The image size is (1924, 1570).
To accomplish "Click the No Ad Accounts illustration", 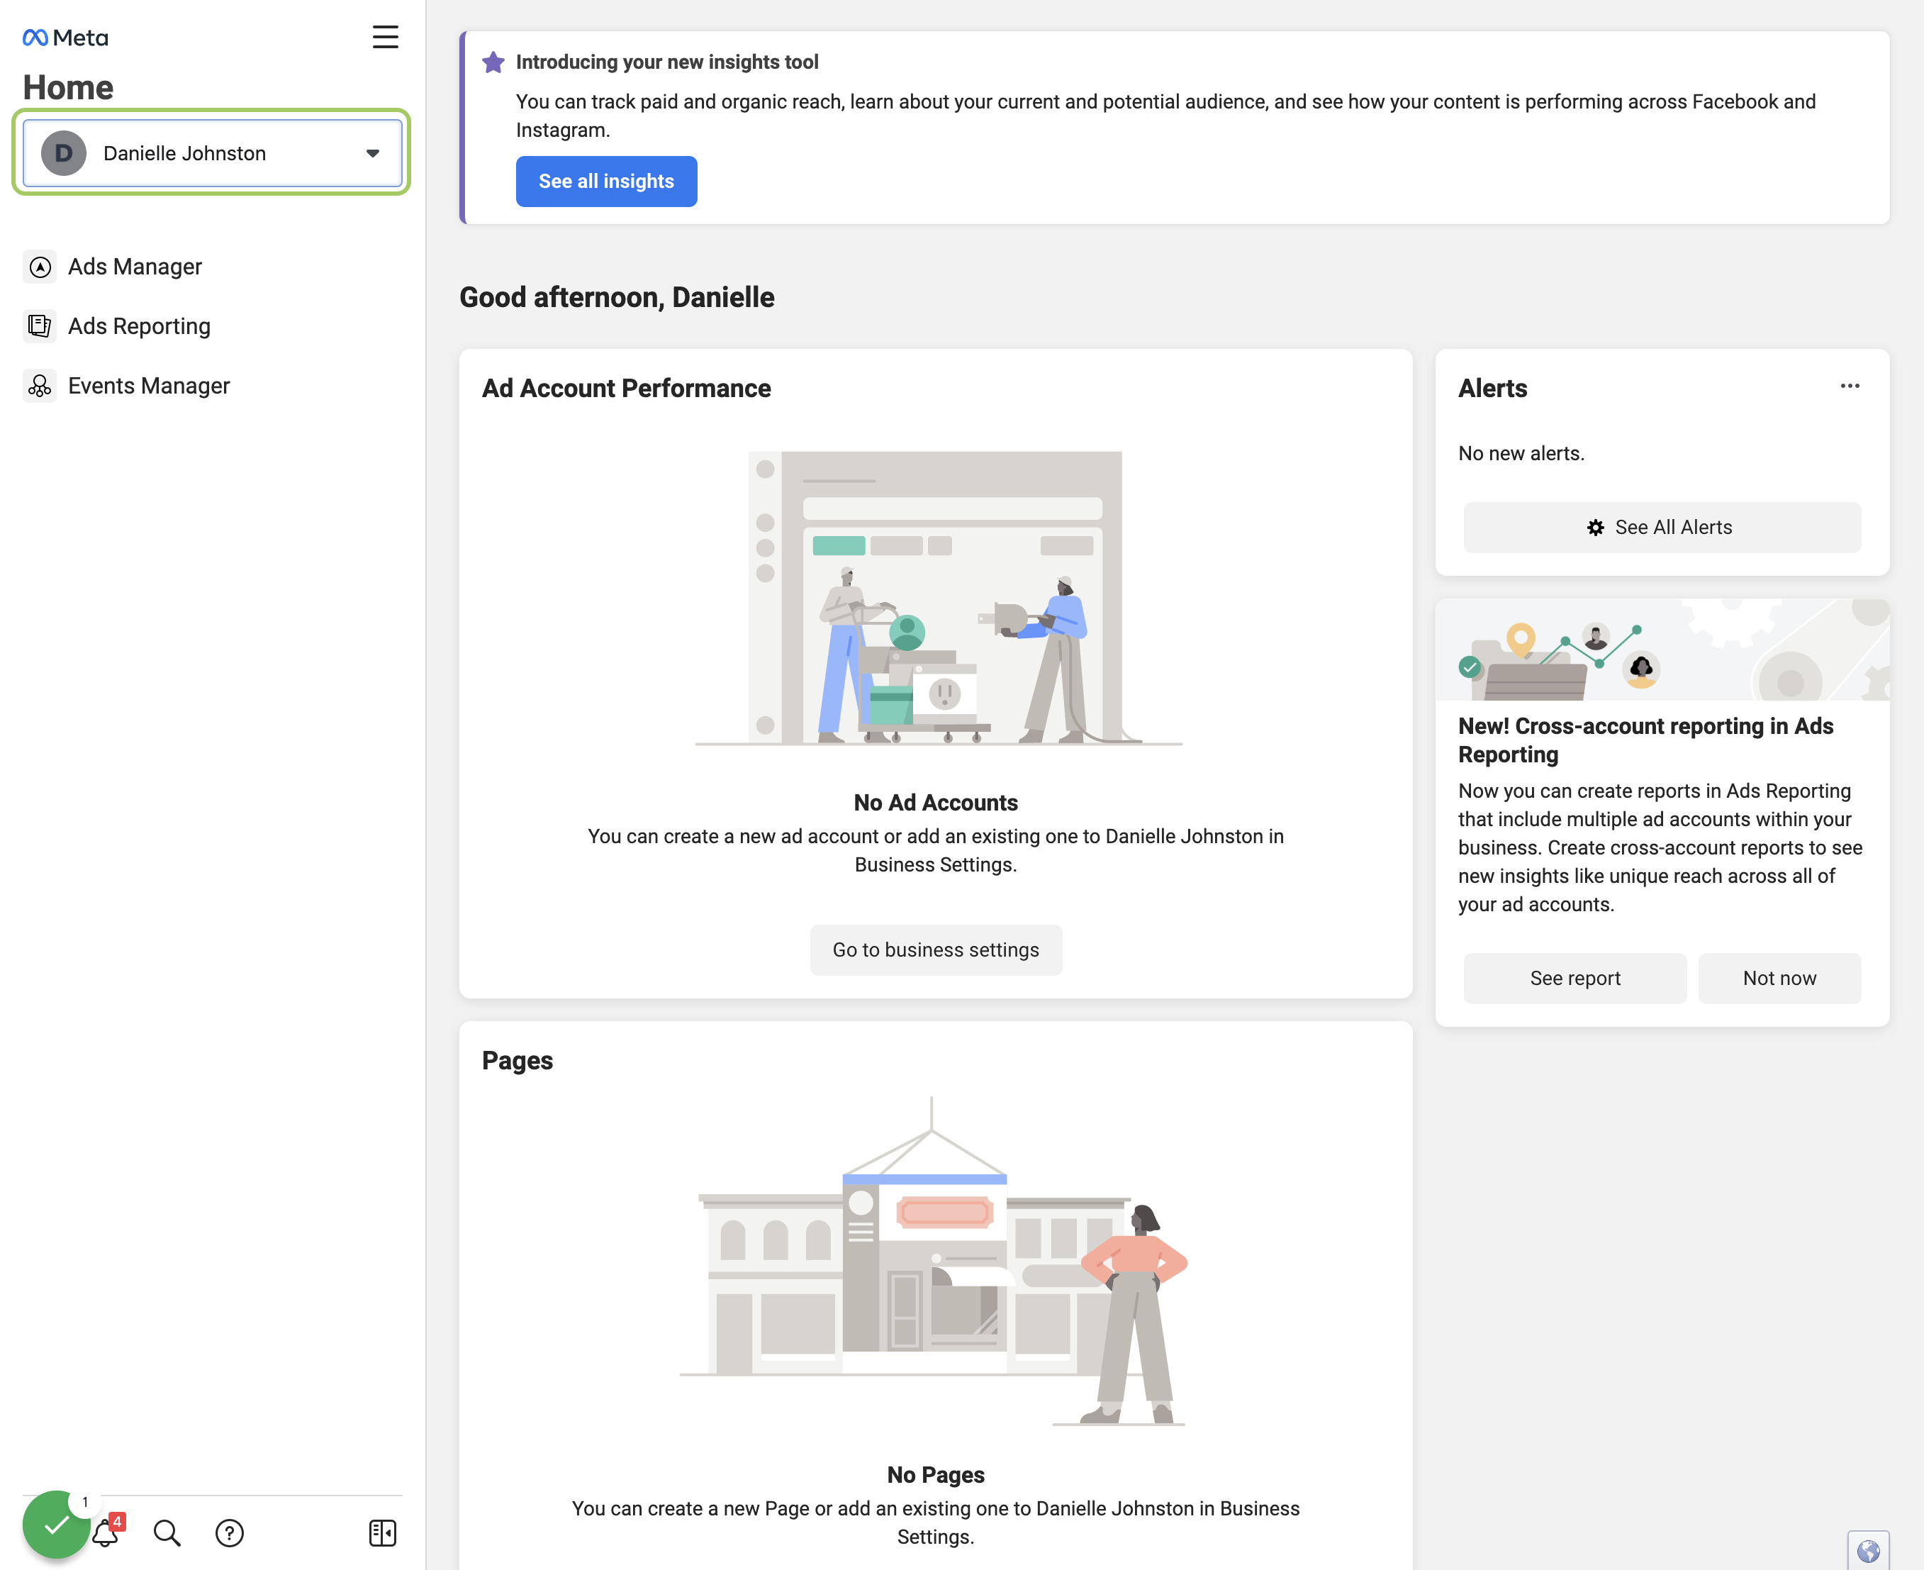I will tap(938, 598).
